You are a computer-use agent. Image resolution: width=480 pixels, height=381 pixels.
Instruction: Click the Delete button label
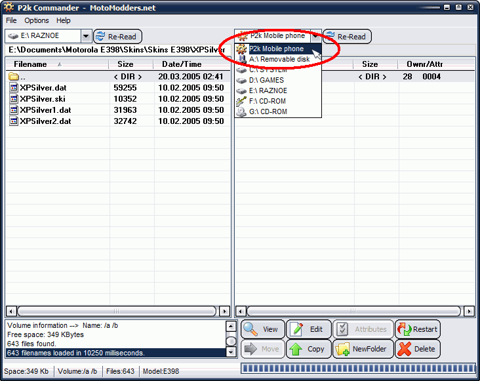coord(425,349)
